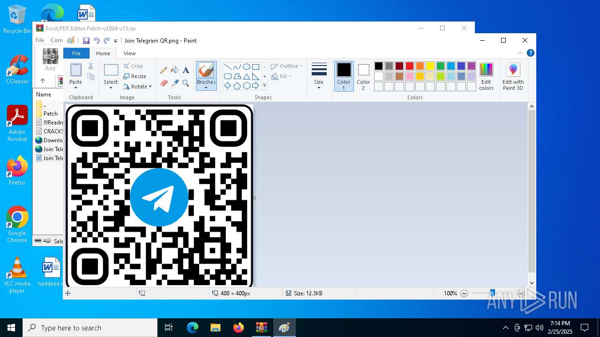Open the Paste dropdown arrow
The image size is (600, 337).
pyautogui.click(x=75, y=88)
